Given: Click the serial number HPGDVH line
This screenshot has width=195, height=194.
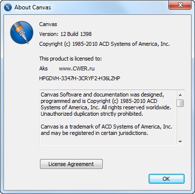Looking at the screenshot, I should (x=79, y=78).
